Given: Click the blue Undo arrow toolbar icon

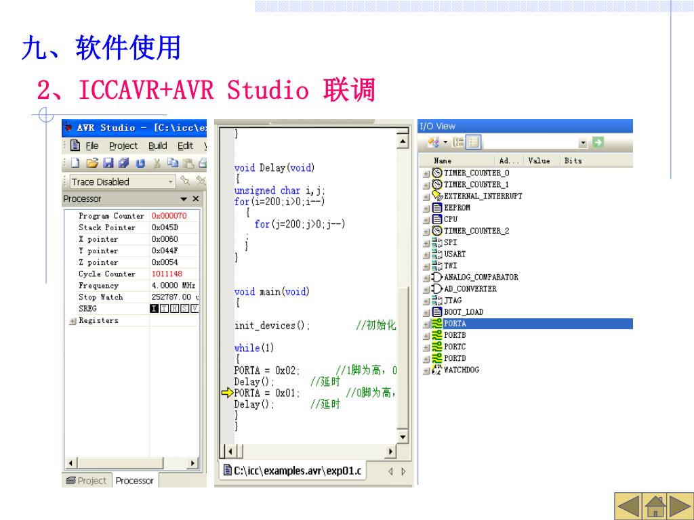Looking at the screenshot, I should (x=140, y=164).
